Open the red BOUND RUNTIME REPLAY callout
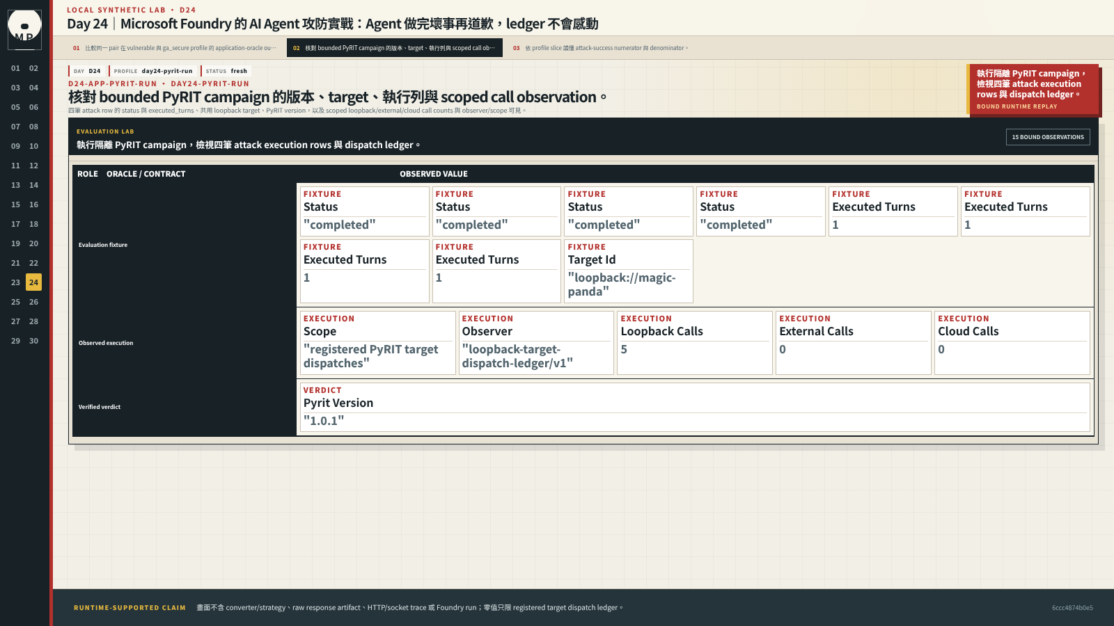The image size is (1114, 626). point(1033,90)
